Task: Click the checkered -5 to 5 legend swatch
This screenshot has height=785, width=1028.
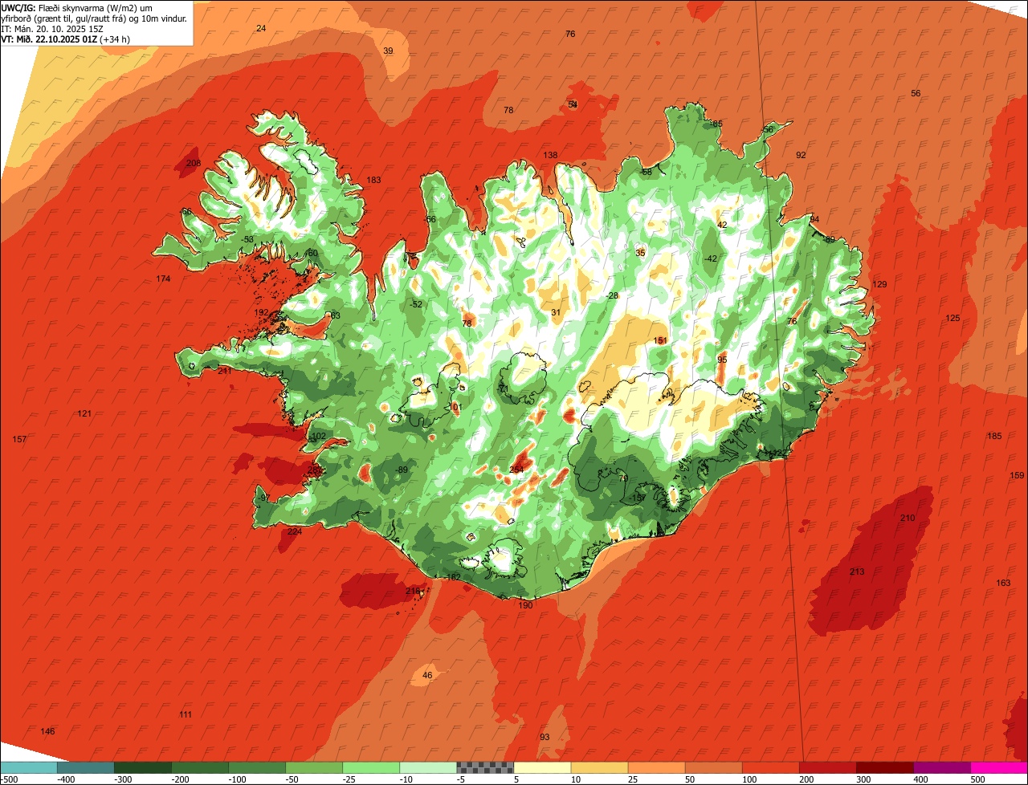Action: point(485,768)
